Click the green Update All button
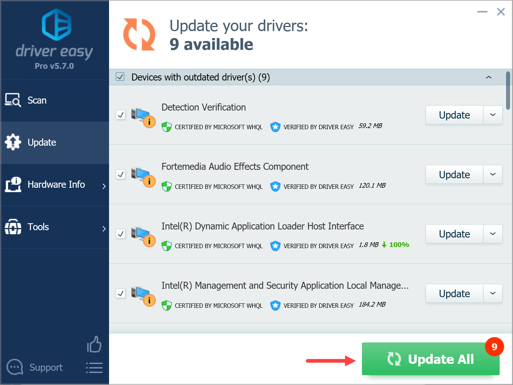The width and height of the screenshot is (513, 385). (430, 359)
